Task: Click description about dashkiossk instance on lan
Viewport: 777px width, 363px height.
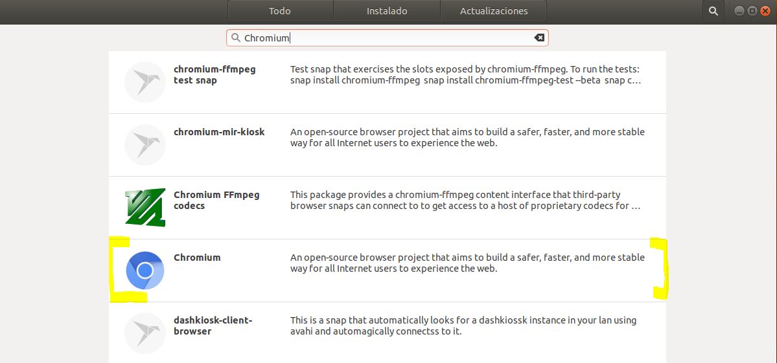Action: point(463,326)
